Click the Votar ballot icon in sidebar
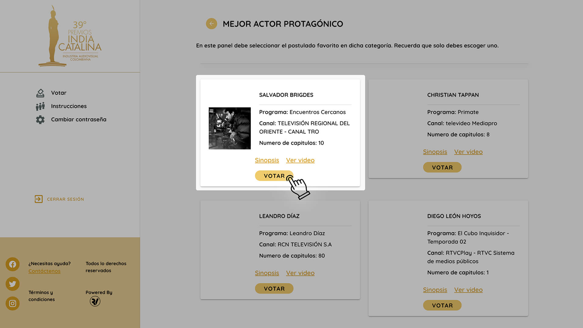 (40, 93)
